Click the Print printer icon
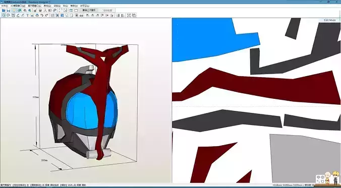Viewport: 341px width, 188px height. (81, 15)
